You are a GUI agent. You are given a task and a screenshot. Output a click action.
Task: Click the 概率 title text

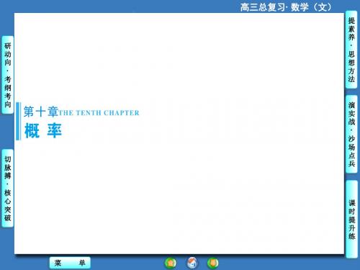(x=43, y=130)
